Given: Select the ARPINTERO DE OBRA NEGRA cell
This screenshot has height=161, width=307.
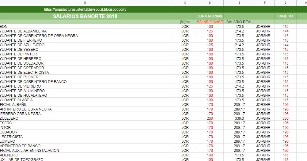Looking at the screenshot, I should pos(87,109).
